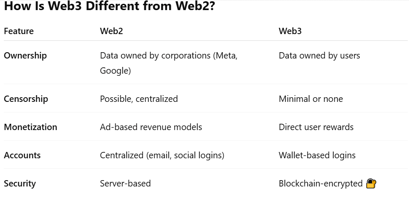Click the Web2 column header
The height and width of the screenshot is (205, 409).
pos(112,31)
